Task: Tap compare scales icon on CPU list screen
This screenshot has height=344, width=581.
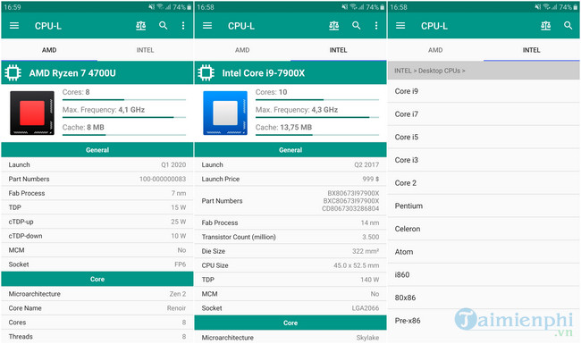Action: (546, 26)
